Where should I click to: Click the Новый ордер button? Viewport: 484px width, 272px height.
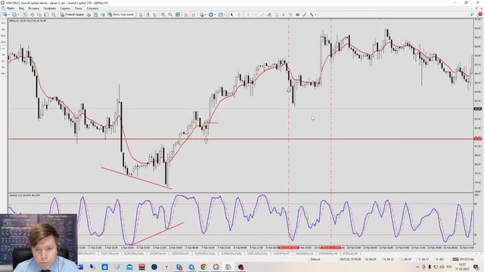click(x=72, y=14)
